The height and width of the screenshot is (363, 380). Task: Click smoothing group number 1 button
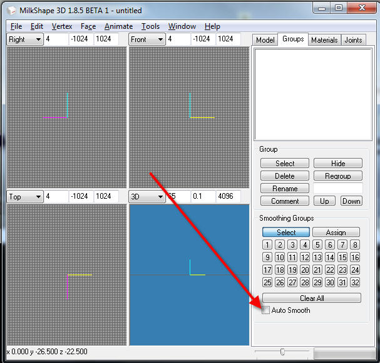[267, 245]
